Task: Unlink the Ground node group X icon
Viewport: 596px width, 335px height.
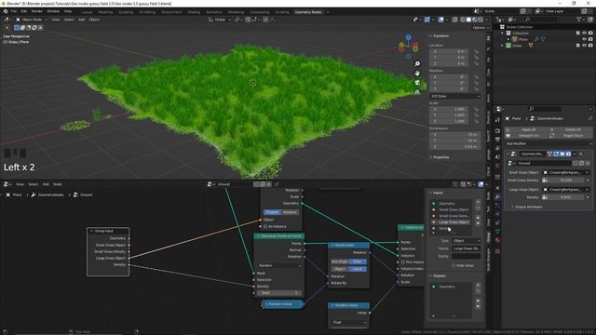Action: pos(269,184)
